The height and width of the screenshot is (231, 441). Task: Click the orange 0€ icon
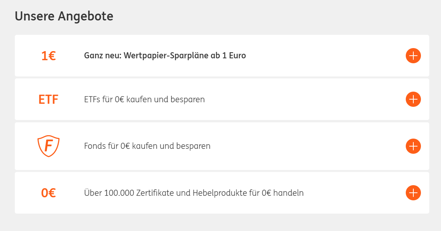coord(48,193)
